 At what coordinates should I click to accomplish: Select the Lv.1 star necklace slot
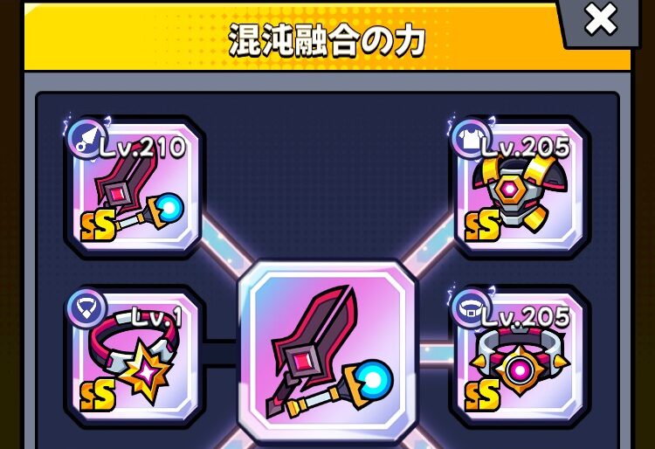(134, 356)
